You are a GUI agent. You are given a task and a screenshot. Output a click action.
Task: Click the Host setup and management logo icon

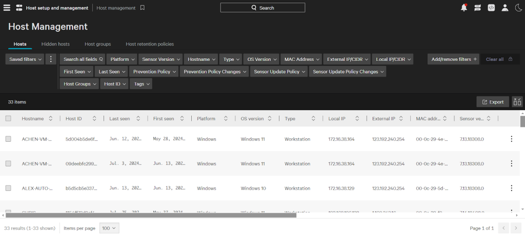pyautogui.click(x=19, y=8)
